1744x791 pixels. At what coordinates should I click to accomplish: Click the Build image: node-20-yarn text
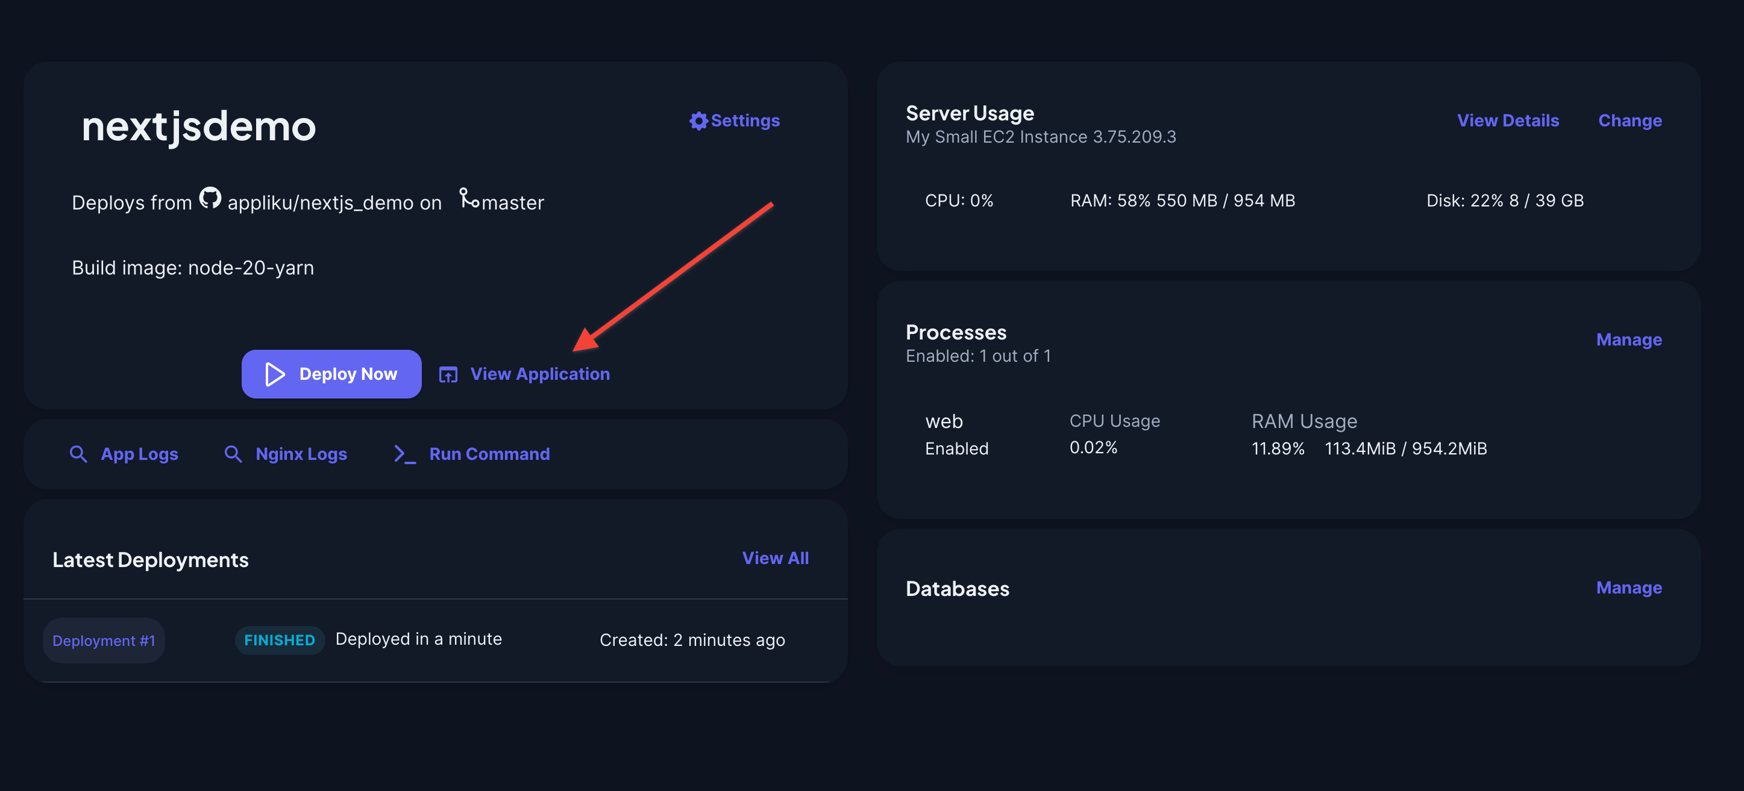(193, 268)
